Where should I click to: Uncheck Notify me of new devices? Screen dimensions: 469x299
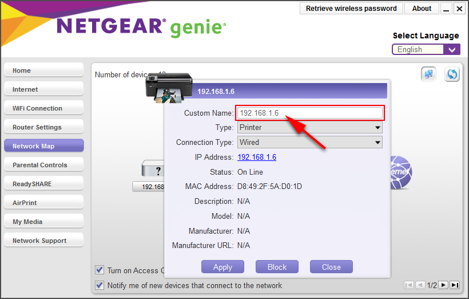click(100, 285)
